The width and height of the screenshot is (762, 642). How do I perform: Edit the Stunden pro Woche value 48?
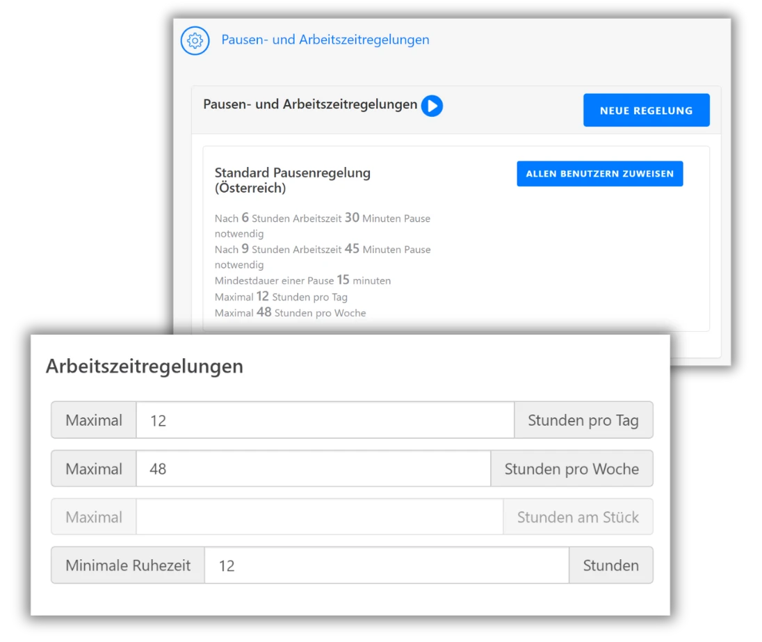pyautogui.click(x=314, y=469)
